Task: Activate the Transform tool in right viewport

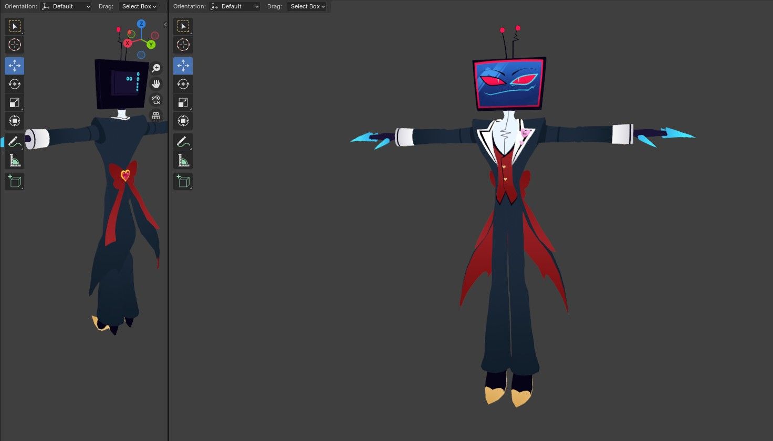Action: (x=183, y=121)
